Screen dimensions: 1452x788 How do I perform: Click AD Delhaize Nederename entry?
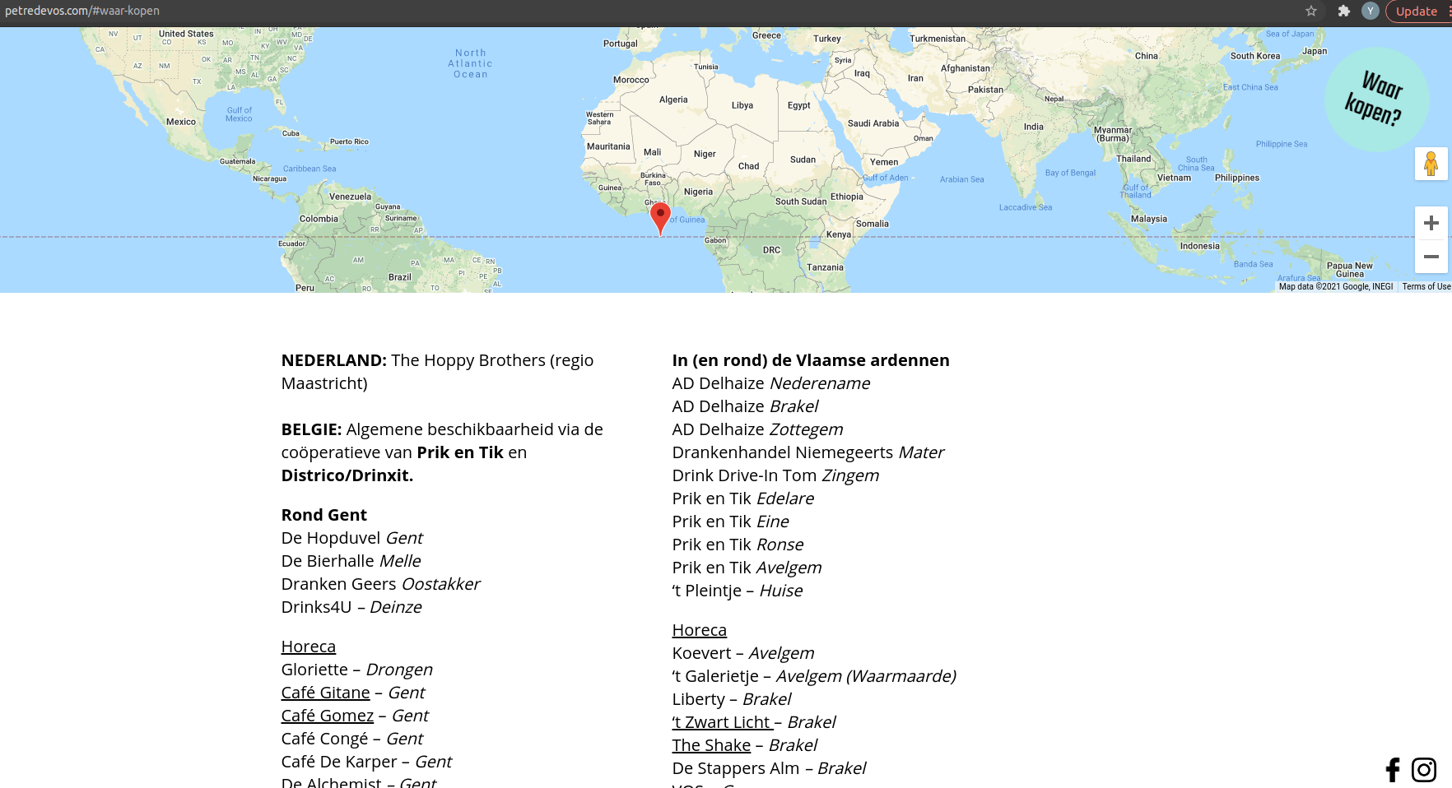771,383
